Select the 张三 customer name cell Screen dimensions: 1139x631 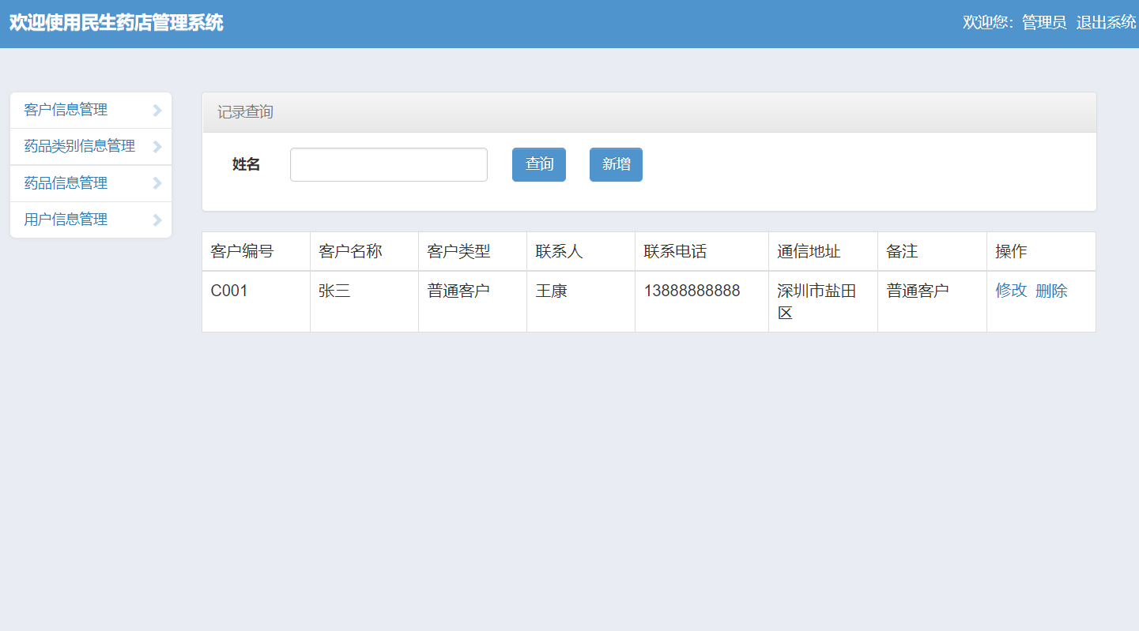(x=364, y=302)
